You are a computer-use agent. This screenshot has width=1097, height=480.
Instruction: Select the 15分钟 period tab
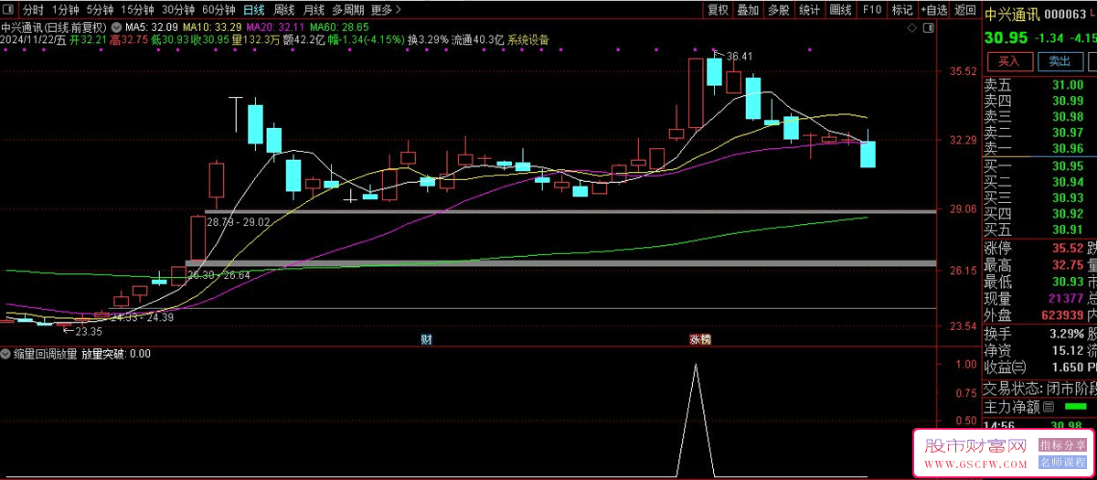137,10
